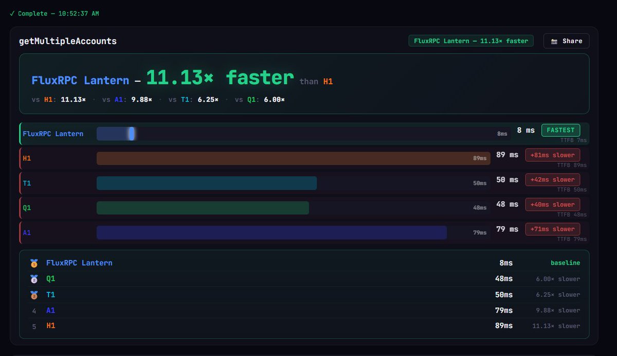Click FluxRPC Lantern in the ranking list
Screen dimensions: 617x356
[x=79, y=263]
